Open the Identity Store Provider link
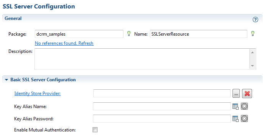 (37, 94)
